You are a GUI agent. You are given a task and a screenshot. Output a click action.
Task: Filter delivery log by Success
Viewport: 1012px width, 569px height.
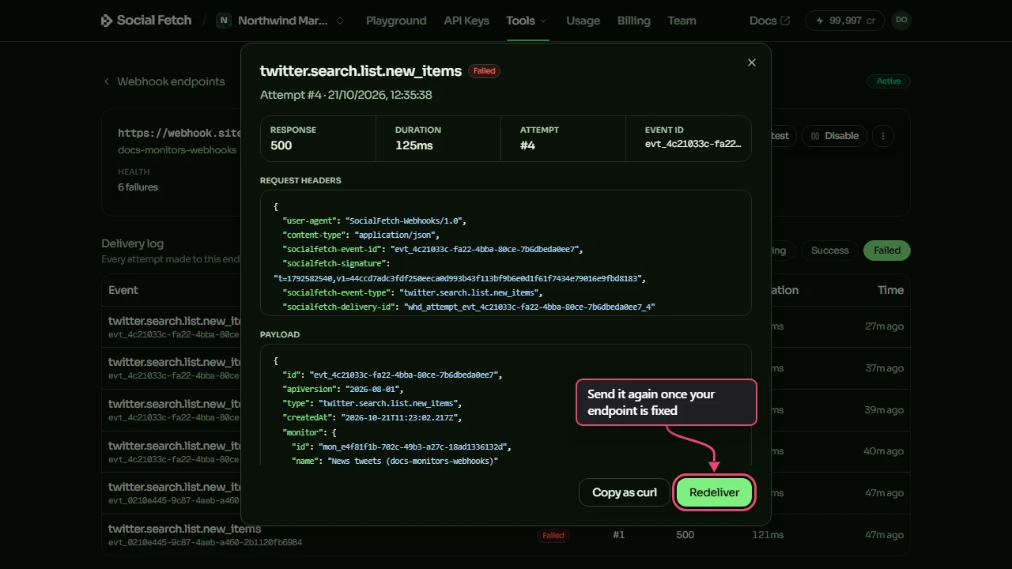829,251
